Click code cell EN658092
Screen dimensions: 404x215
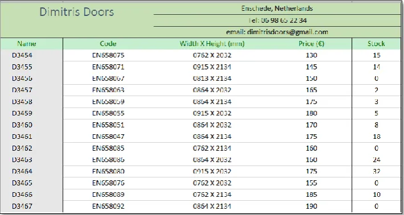pos(108,206)
